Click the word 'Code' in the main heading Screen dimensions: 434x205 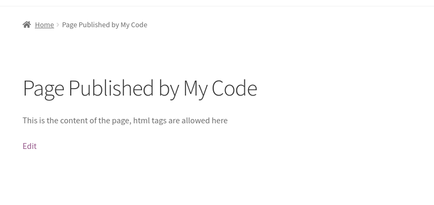[x=235, y=88]
